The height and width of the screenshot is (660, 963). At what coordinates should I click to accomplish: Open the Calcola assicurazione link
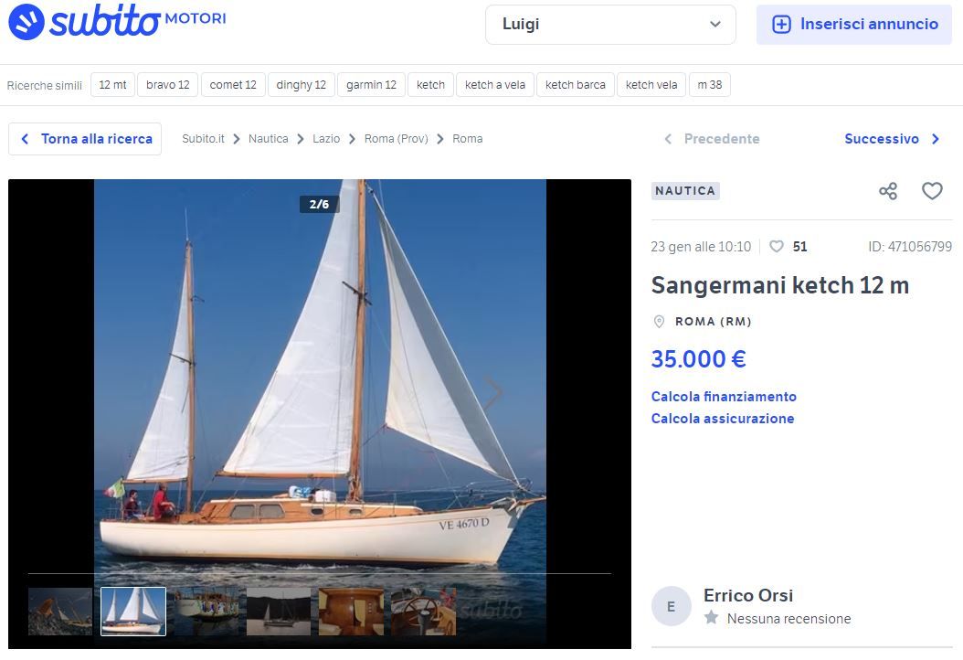pos(722,419)
